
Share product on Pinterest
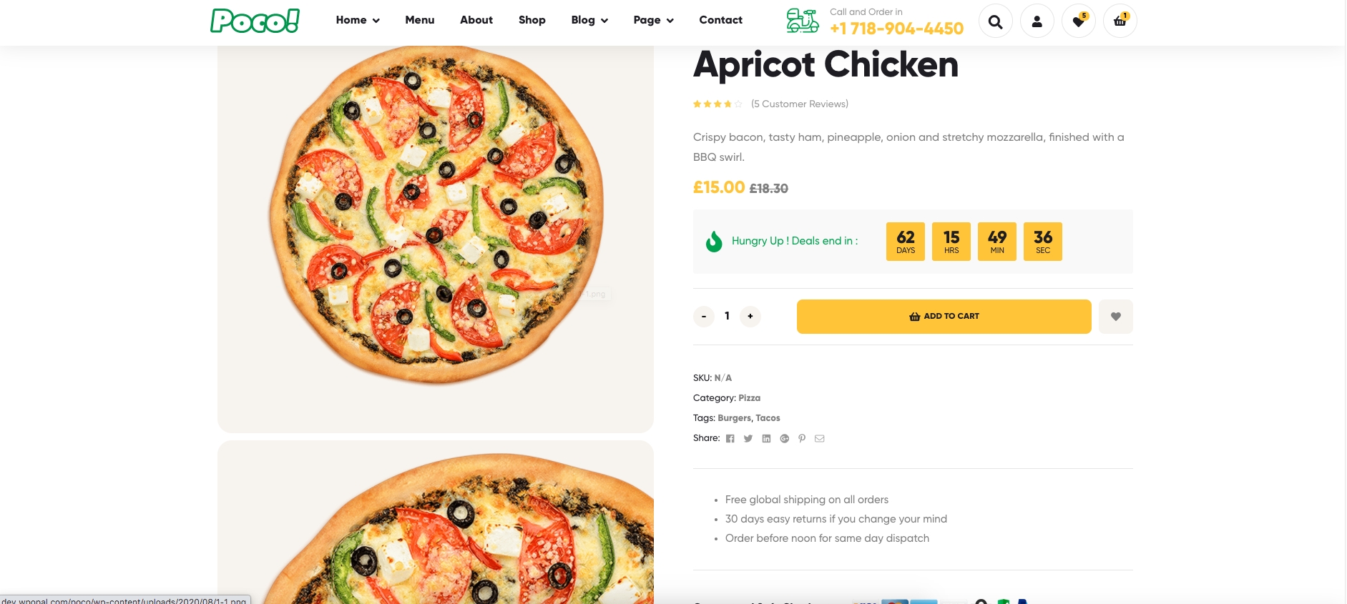click(802, 439)
